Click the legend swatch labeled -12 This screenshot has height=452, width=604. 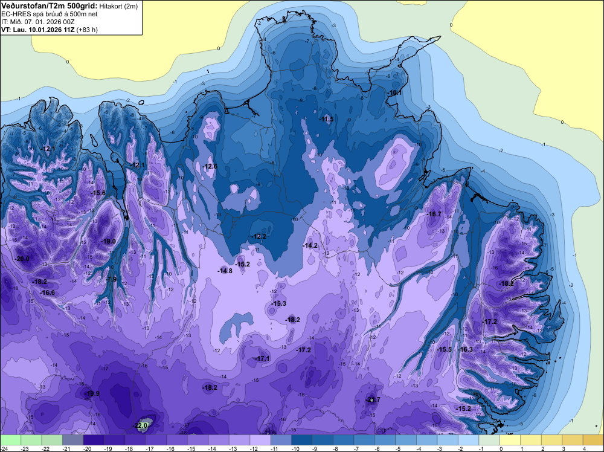[260, 440]
